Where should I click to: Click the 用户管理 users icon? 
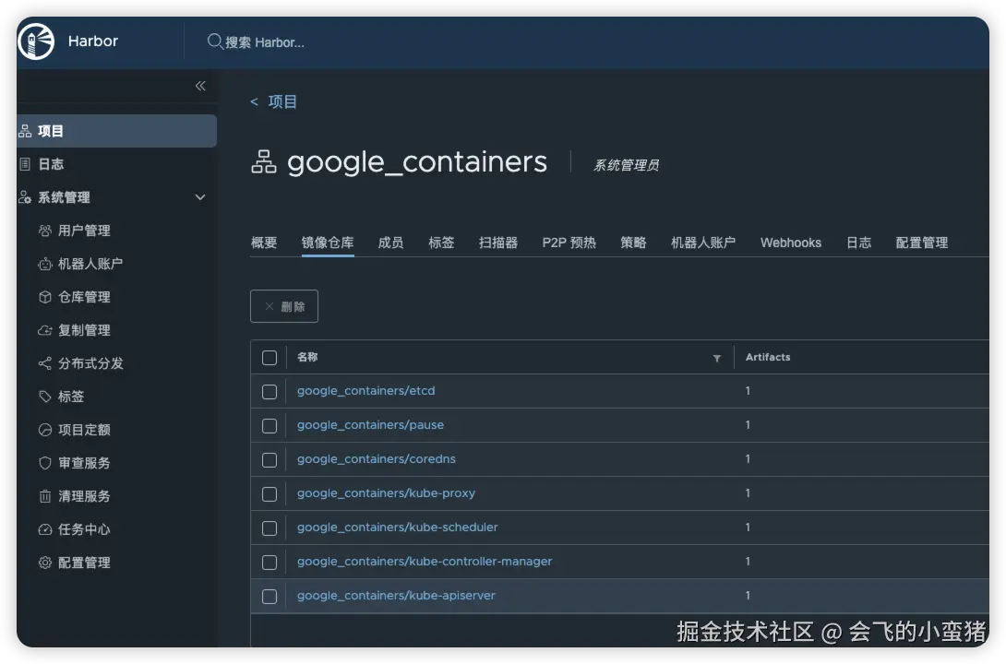[45, 231]
